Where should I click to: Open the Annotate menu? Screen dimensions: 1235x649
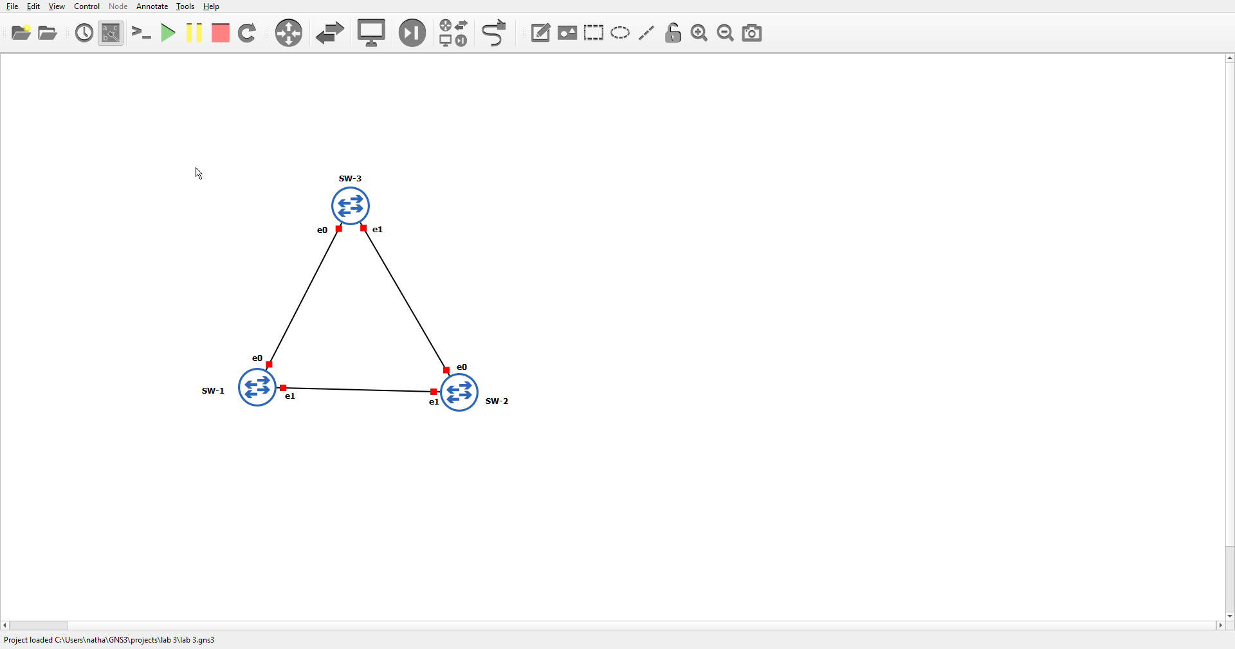click(151, 6)
